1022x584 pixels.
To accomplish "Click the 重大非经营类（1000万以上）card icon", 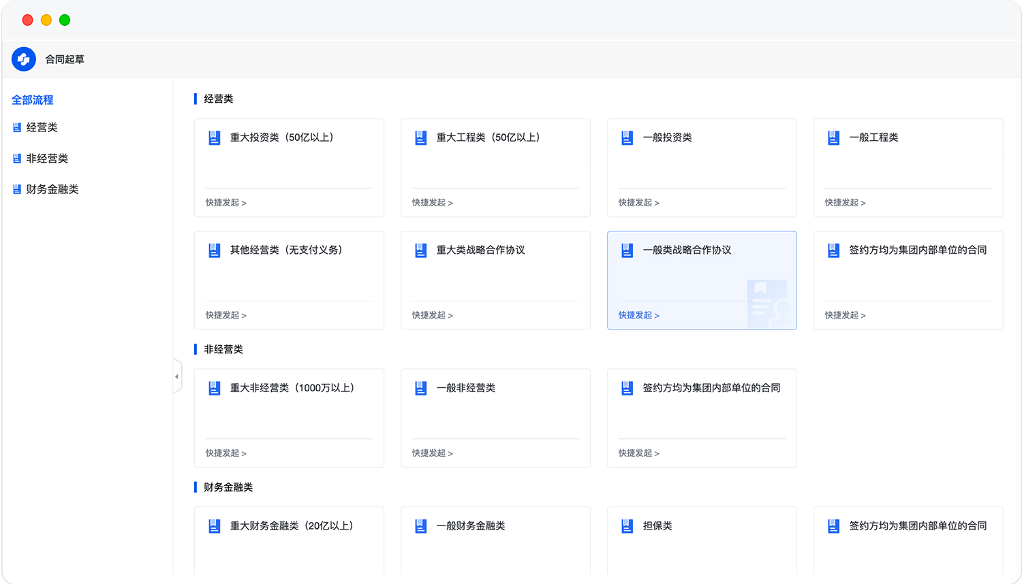I will point(215,388).
